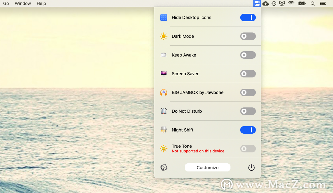Open the butterfly menu bar icon
This screenshot has height=193, width=333.
tap(282, 4)
